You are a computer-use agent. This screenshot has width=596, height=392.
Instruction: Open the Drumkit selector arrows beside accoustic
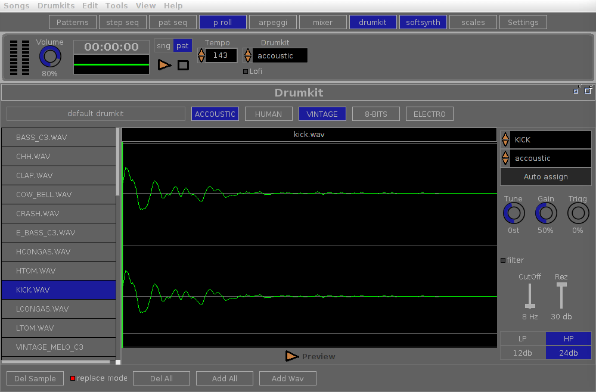tap(247, 55)
